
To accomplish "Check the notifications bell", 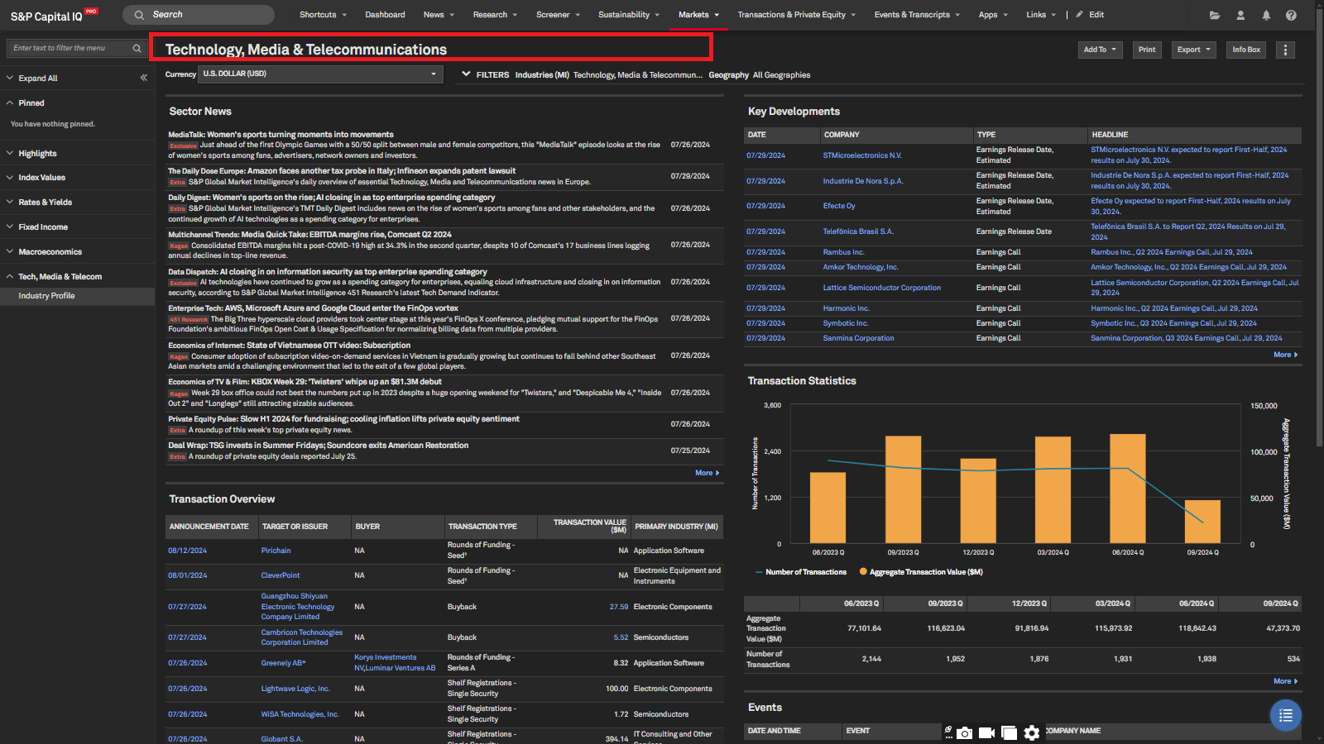I will [1266, 15].
